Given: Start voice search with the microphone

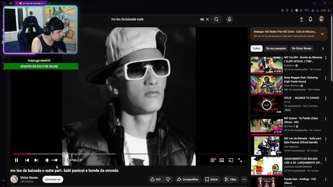Looking at the screenshot, I should coord(229,19).
